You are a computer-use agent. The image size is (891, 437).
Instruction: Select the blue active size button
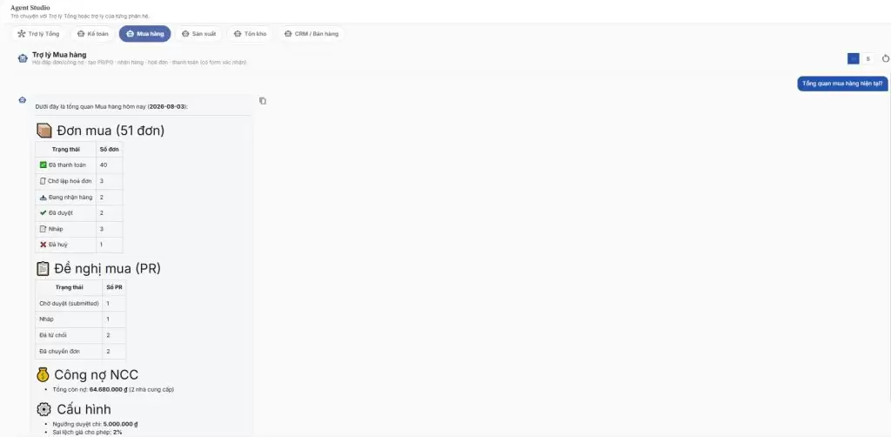pos(853,58)
